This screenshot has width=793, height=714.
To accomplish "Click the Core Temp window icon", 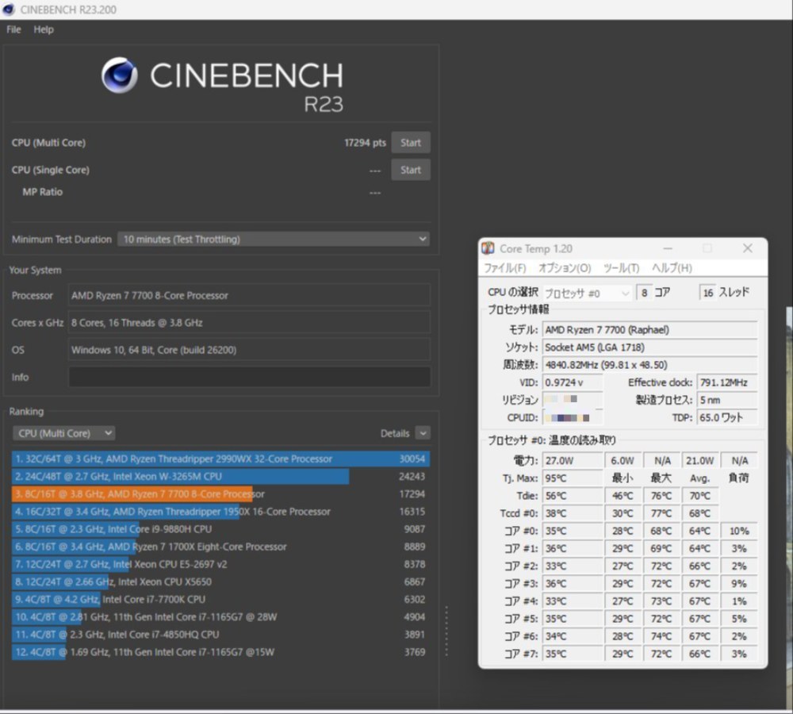I will coord(488,248).
